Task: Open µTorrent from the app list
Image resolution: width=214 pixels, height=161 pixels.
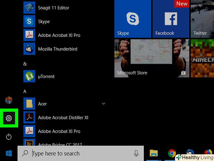Action: point(46,76)
